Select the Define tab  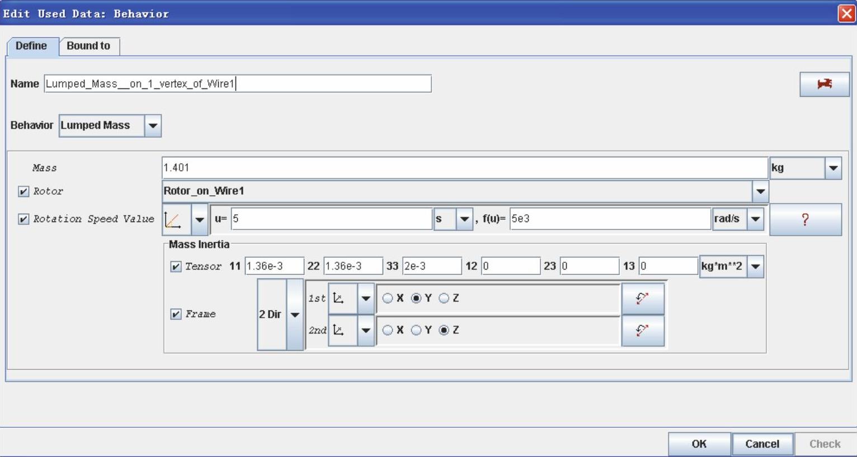point(31,46)
